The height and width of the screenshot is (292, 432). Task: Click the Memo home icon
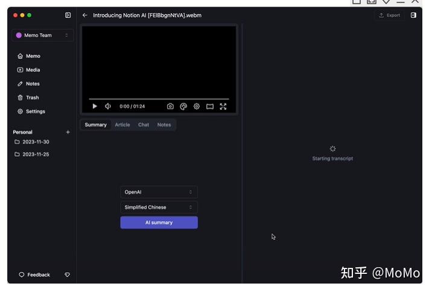pyautogui.click(x=20, y=56)
